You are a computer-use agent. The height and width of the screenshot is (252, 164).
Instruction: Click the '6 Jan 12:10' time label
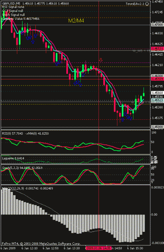coord(29,248)
